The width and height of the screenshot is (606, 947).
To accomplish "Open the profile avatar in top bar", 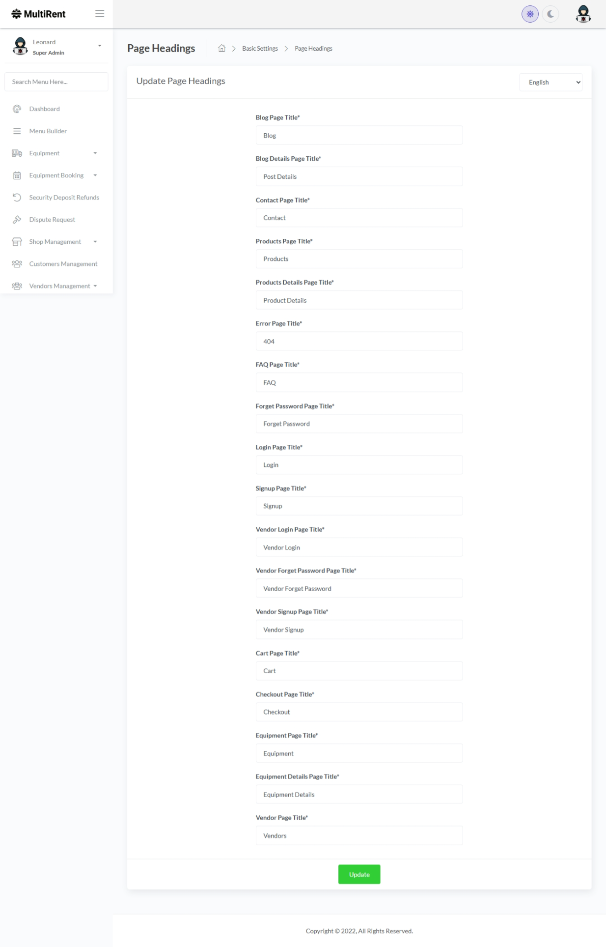I will coord(583,14).
